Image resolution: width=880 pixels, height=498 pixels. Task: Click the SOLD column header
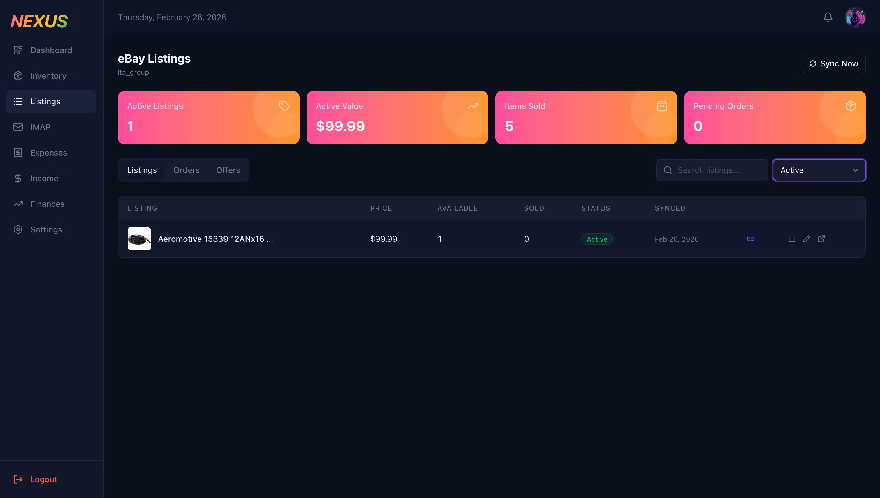[534, 208]
